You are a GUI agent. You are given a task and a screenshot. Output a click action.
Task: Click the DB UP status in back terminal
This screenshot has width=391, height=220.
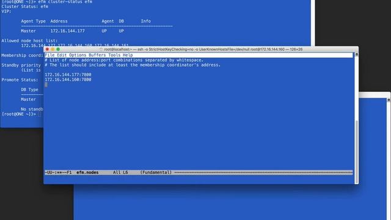pyautogui.click(x=121, y=31)
